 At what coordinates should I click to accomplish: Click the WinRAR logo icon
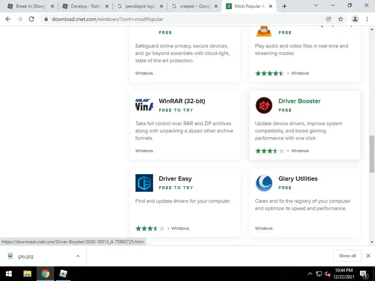click(x=144, y=105)
